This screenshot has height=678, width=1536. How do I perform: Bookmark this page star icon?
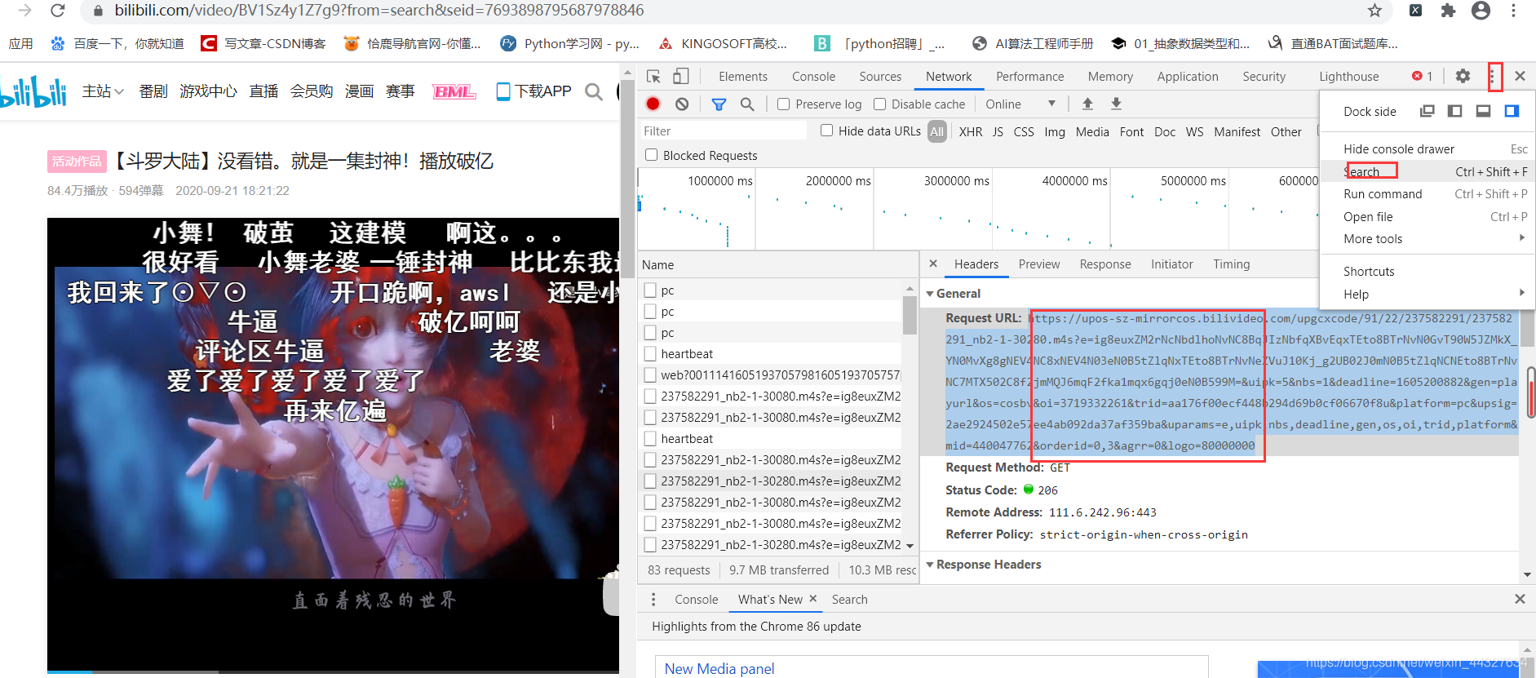1374,11
